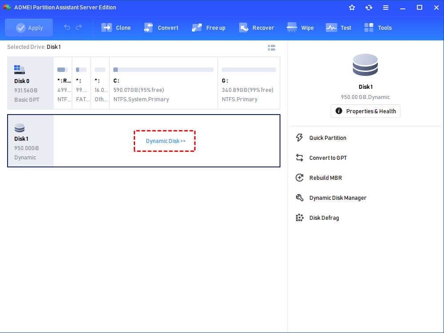Click the G: partition usage bar

248,70
